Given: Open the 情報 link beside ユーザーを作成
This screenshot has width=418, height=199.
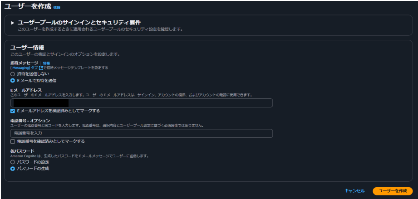Looking at the screenshot, I should click(57, 8).
